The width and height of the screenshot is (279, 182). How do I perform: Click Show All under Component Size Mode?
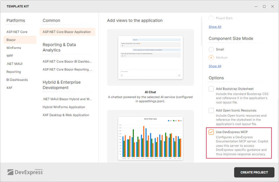click(215, 66)
